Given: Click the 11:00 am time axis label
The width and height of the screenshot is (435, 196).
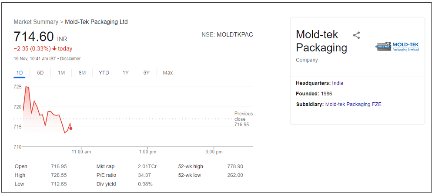Looking at the screenshot, I should [x=81, y=152].
